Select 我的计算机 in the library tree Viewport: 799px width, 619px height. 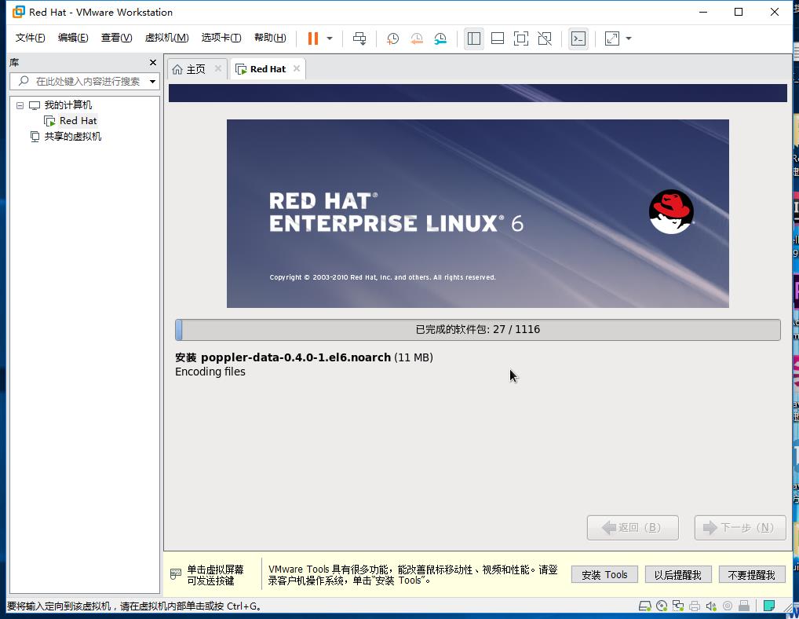(x=67, y=105)
